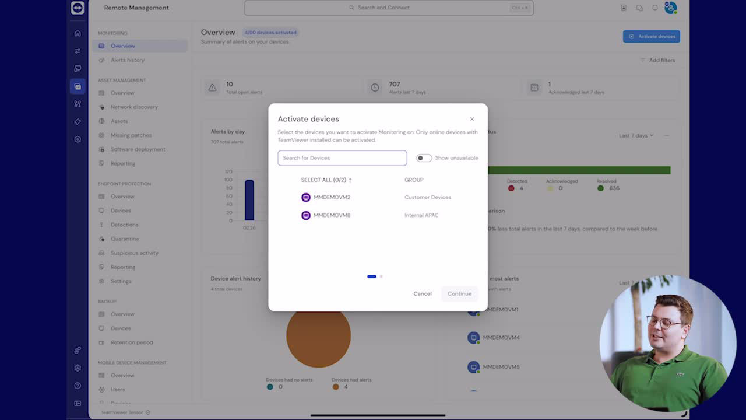Open the chat bubble icon in header
746x420 pixels.
[x=639, y=8]
